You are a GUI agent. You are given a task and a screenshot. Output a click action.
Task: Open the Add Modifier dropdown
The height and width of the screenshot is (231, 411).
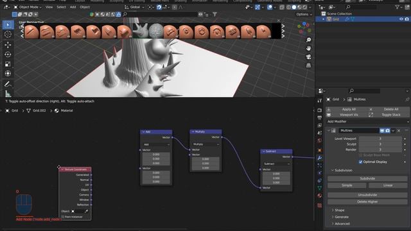click(x=368, y=121)
